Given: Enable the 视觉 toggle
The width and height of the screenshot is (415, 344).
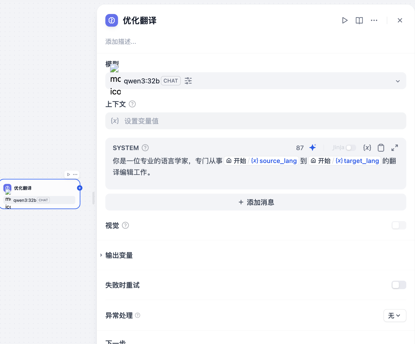Looking at the screenshot, I should pos(399,225).
